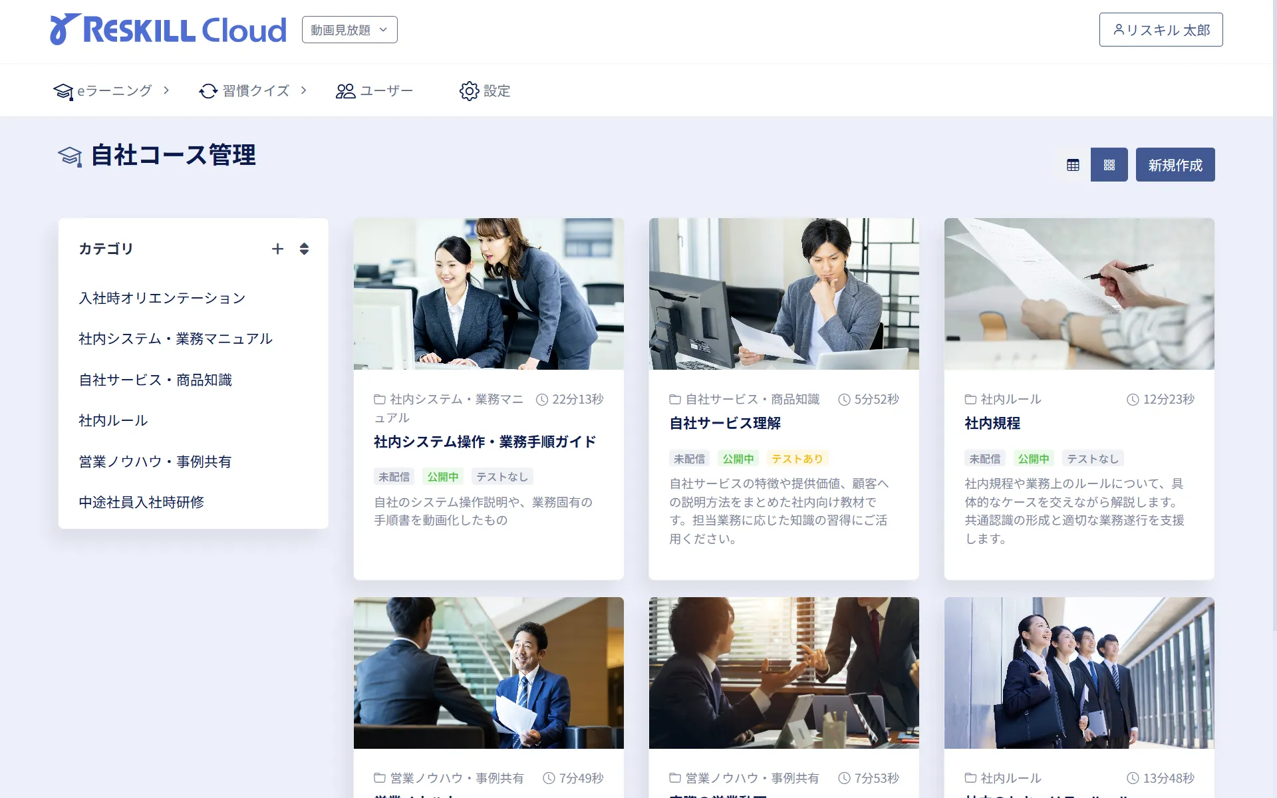Click the 設定 gear icon

469,91
